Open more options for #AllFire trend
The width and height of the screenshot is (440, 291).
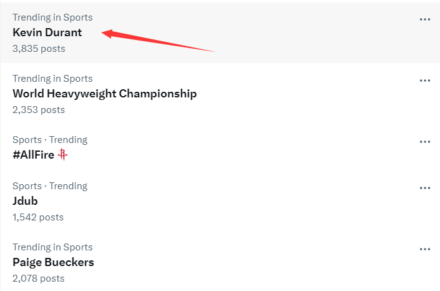[x=425, y=142]
